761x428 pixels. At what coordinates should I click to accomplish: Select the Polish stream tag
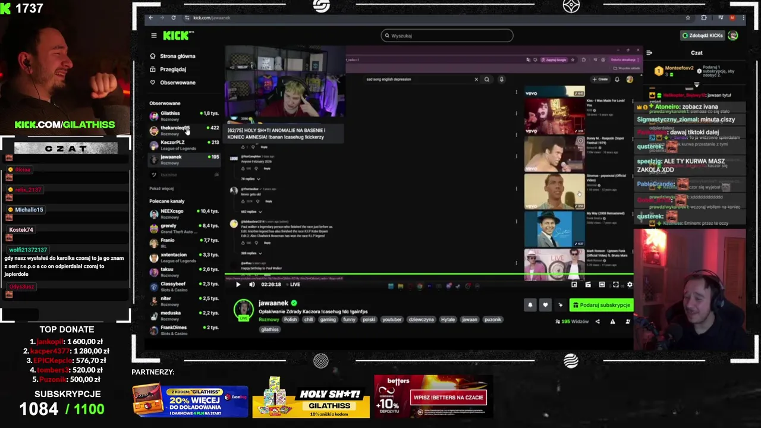(x=290, y=320)
